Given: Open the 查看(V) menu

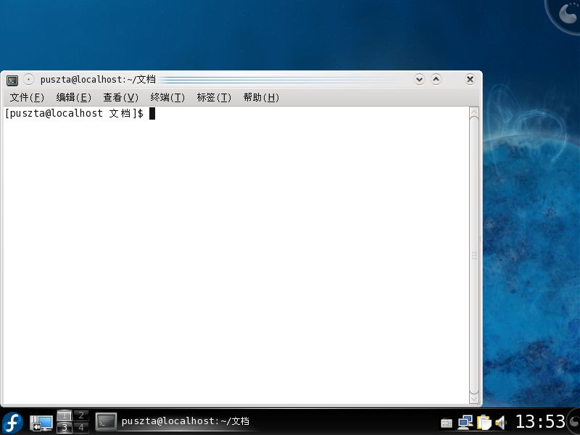Looking at the screenshot, I should (x=120, y=97).
